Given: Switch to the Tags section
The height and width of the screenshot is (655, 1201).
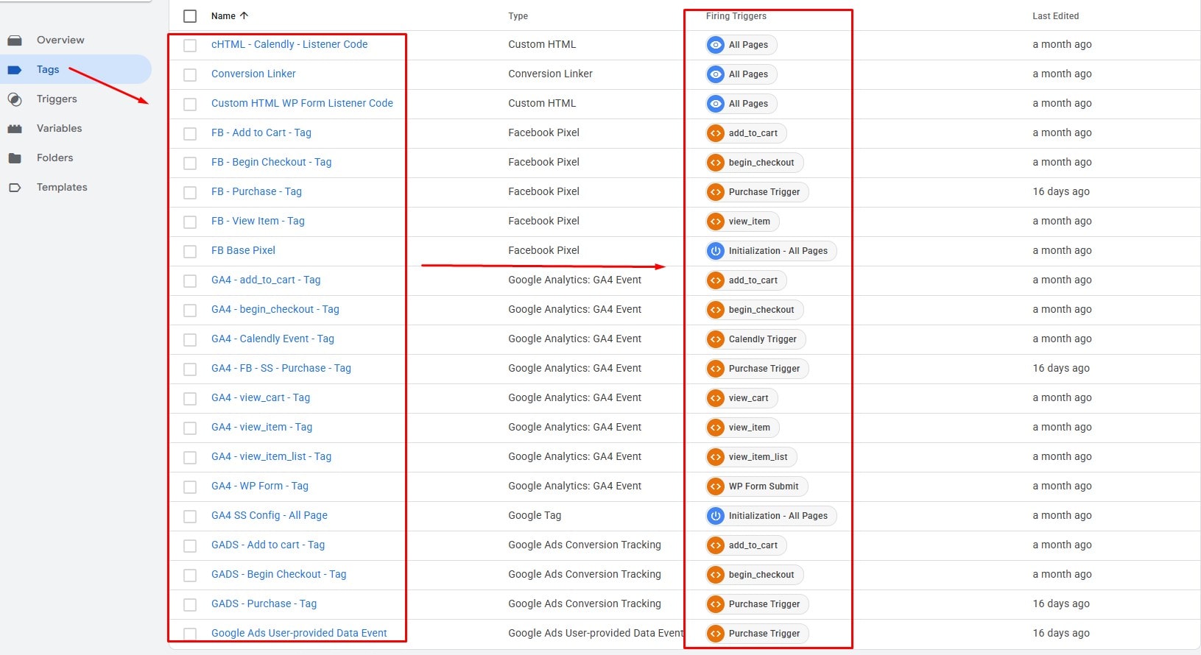Looking at the screenshot, I should point(48,70).
